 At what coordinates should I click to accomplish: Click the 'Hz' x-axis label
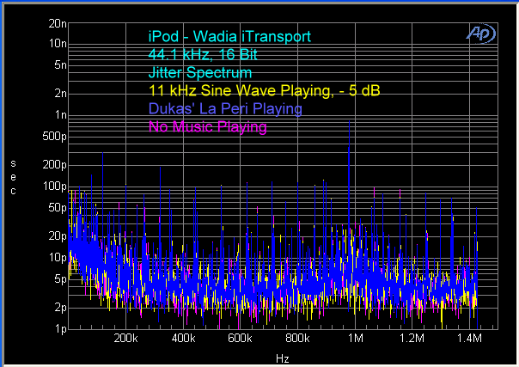pyautogui.click(x=283, y=357)
